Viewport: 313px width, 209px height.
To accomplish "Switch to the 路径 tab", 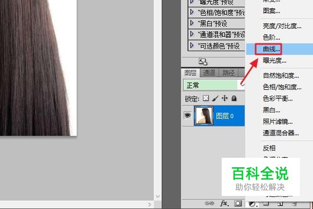I will [x=228, y=73].
